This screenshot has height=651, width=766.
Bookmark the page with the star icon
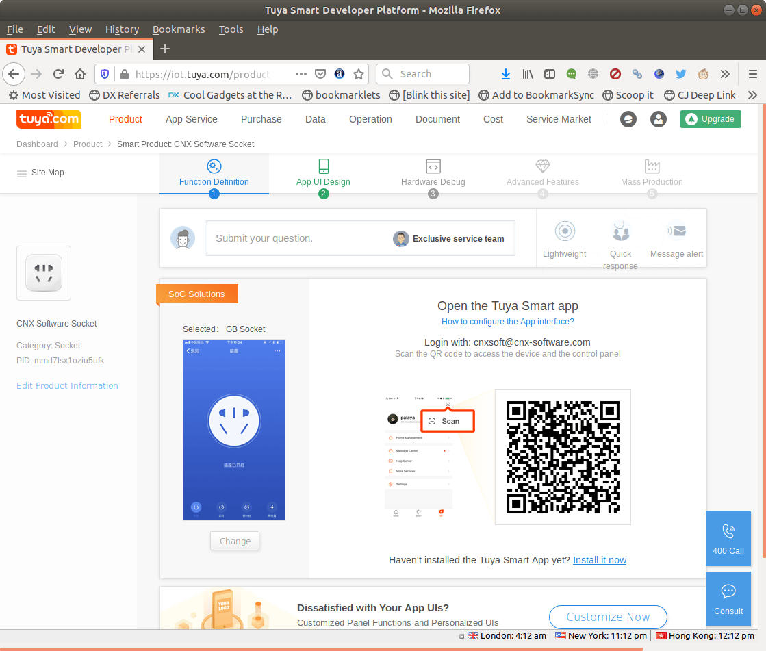[359, 74]
